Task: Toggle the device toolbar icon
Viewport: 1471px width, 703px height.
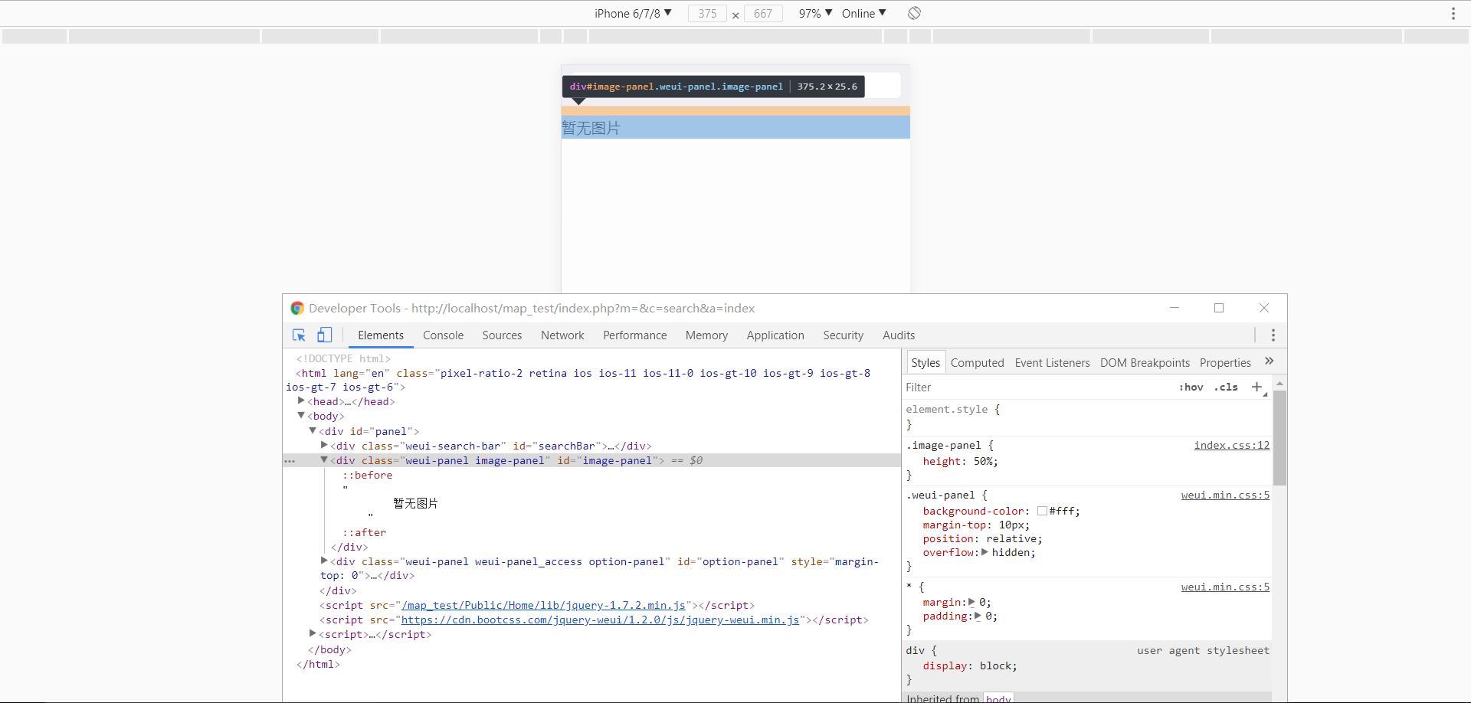Action: click(325, 335)
